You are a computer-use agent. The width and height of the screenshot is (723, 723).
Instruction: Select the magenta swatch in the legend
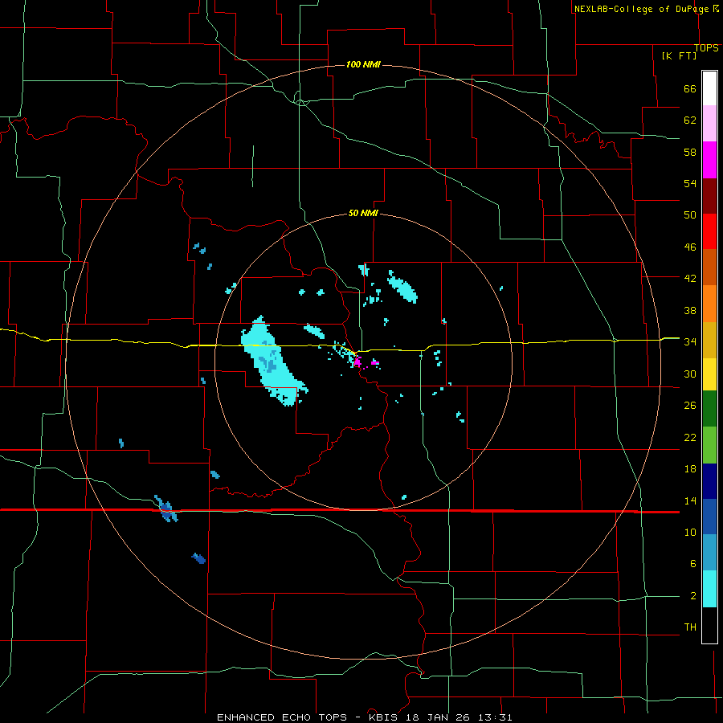(709, 160)
